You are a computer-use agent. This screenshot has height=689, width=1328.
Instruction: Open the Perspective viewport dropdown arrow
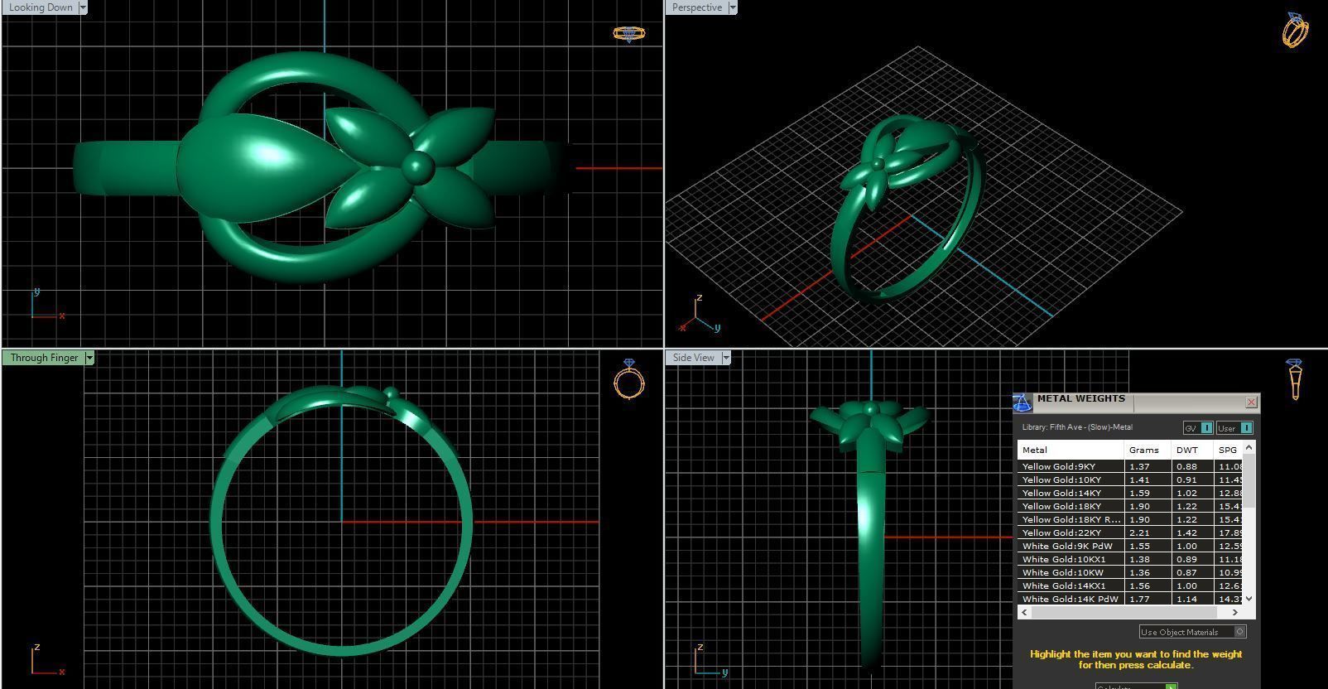point(732,7)
